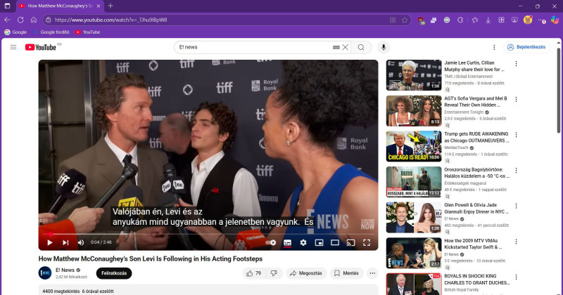563x295 pixels.
Task: Open the tab actions menu icon
Action: click(7, 6)
